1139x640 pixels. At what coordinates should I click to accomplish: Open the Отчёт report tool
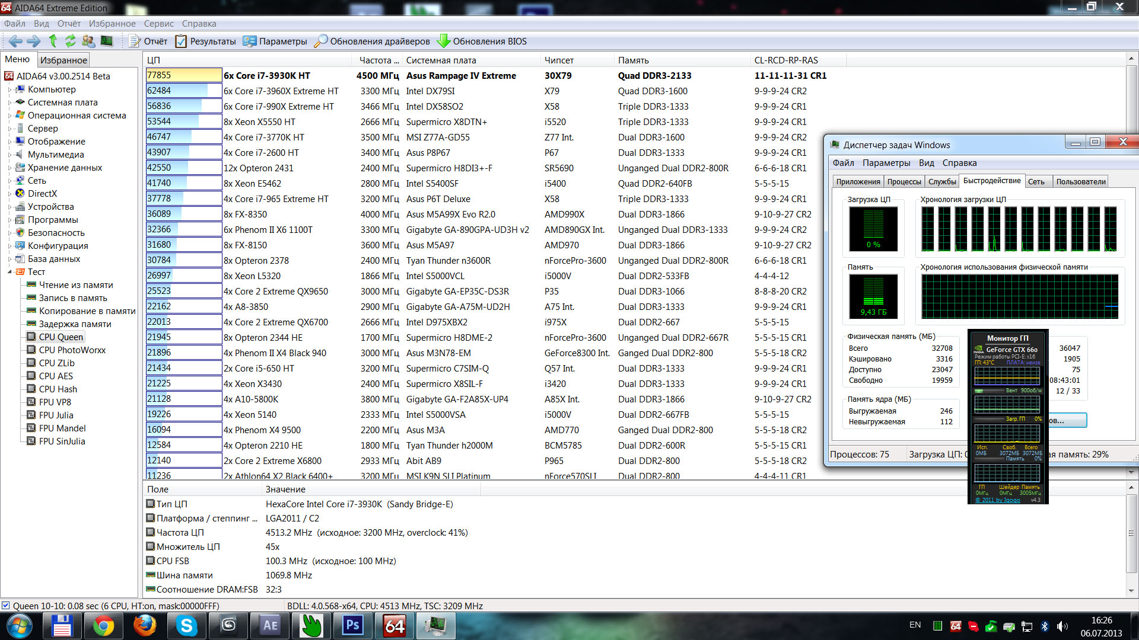148,41
